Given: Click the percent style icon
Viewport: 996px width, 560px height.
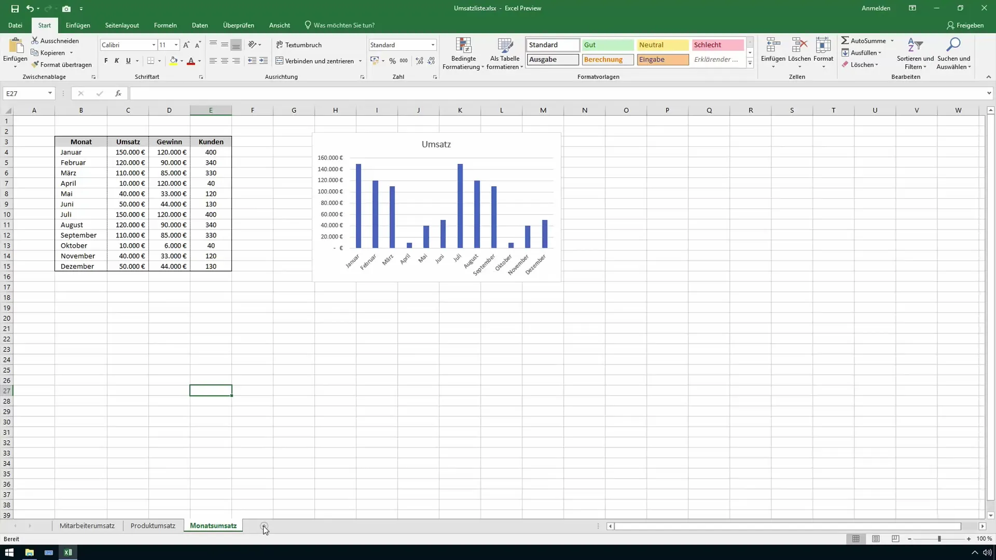Looking at the screenshot, I should (393, 61).
